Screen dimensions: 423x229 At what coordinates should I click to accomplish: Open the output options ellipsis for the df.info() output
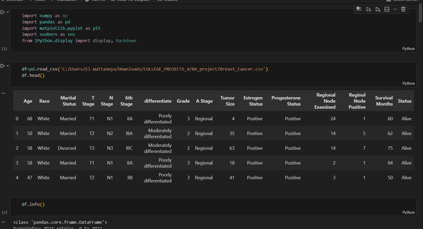(x=4, y=222)
